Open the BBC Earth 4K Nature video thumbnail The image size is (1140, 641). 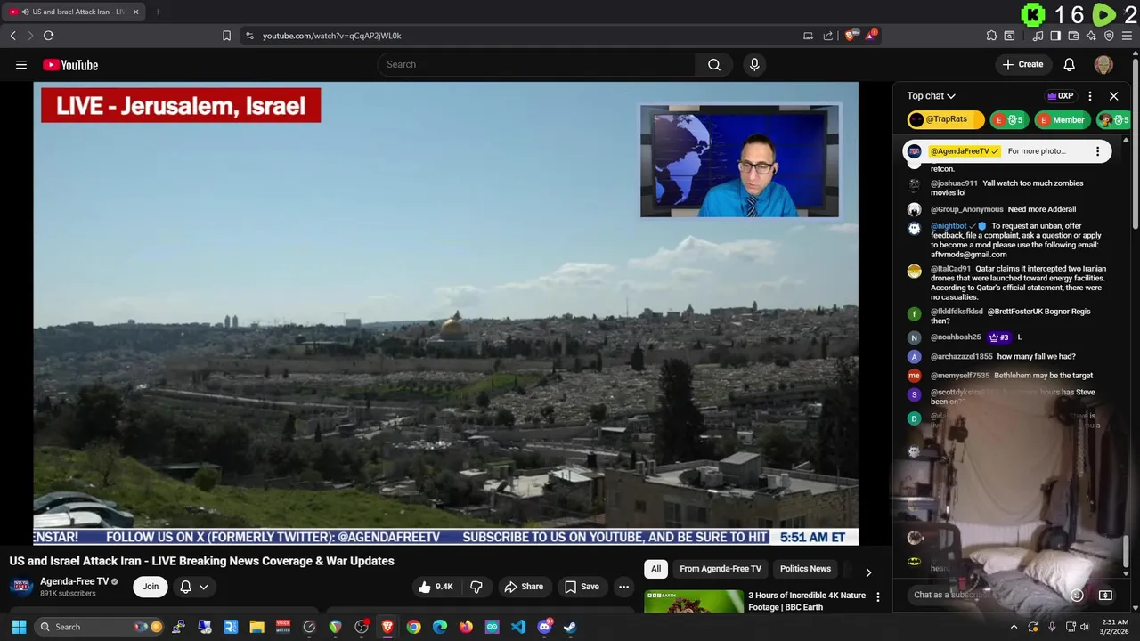tap(694, 601)
